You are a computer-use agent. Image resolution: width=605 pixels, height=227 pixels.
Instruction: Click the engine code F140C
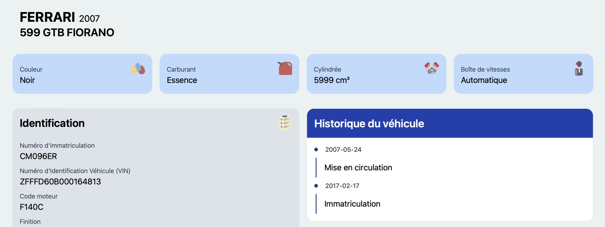tap(32, 207)
